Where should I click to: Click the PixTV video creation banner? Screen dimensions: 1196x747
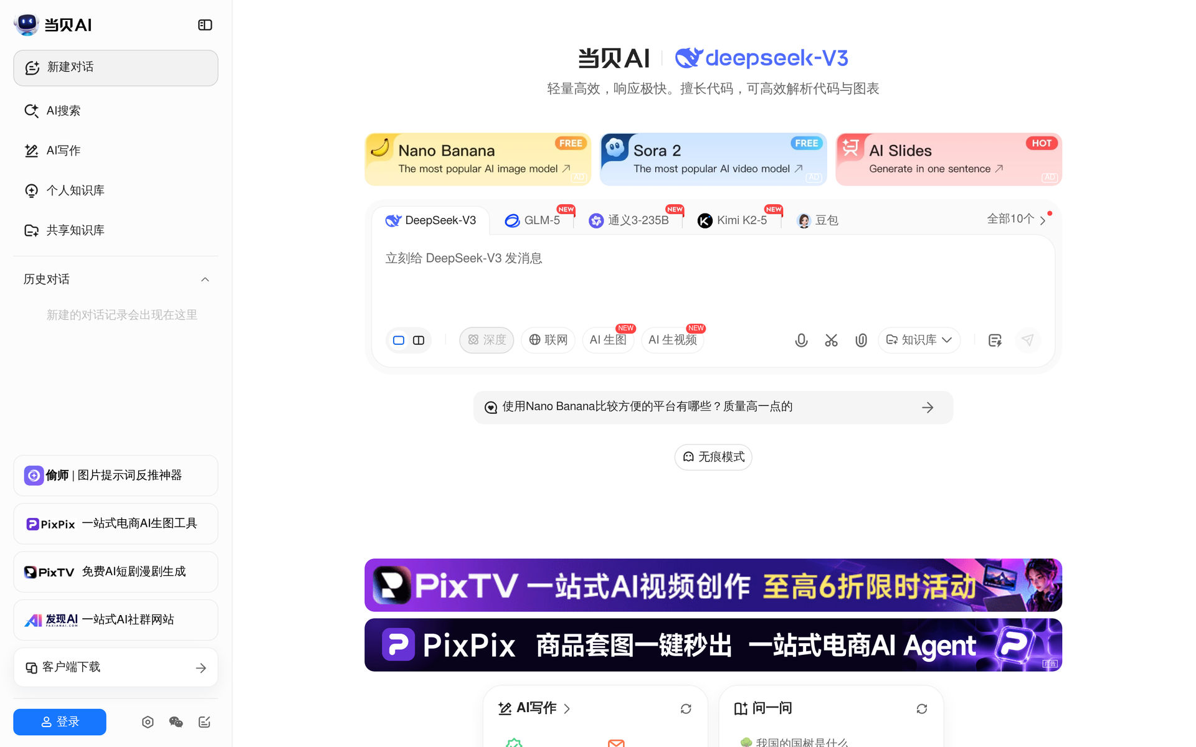click(x=713, y=585)
